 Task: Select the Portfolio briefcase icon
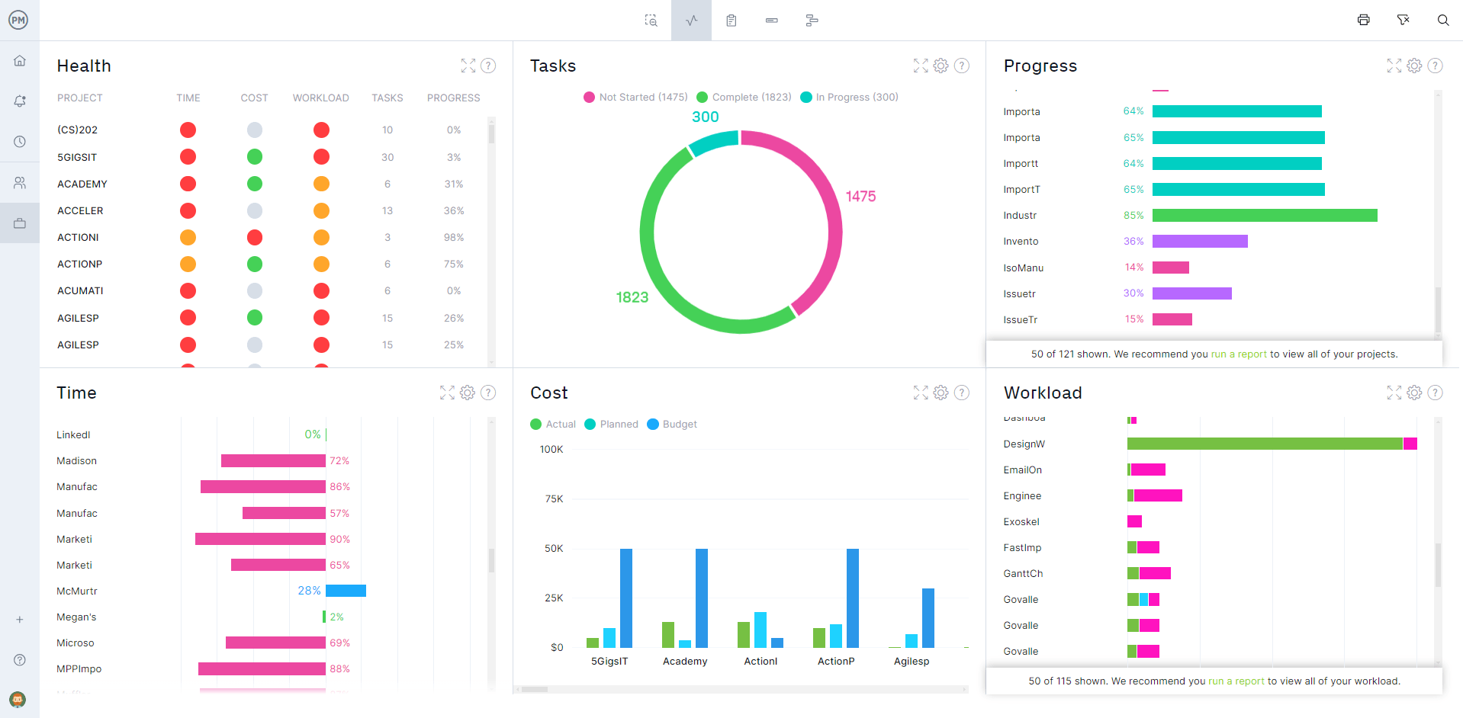point(20,223)
